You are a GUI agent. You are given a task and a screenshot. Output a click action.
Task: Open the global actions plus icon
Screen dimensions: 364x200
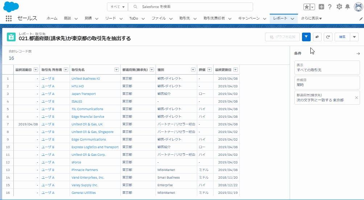click(x=321, y=7)
